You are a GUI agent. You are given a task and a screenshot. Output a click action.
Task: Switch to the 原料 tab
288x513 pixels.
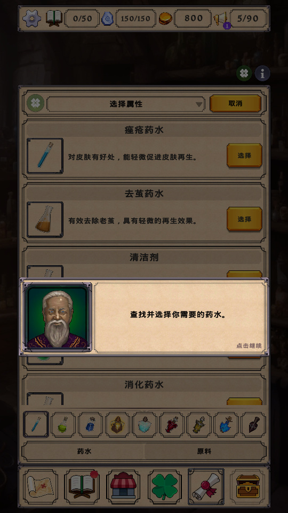tap(204, 451)
